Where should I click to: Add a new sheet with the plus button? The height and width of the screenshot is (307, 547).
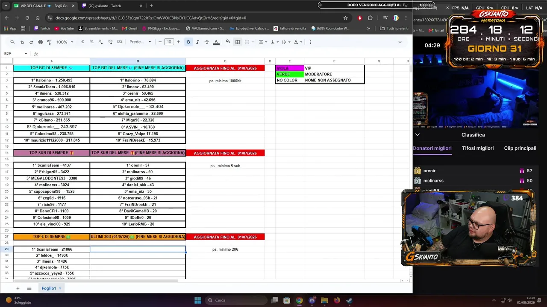18,288
